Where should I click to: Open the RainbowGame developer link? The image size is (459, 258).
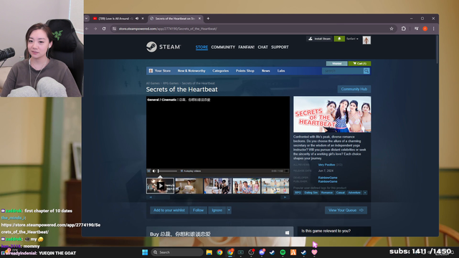pyautogui.click(x=328, y=178)
